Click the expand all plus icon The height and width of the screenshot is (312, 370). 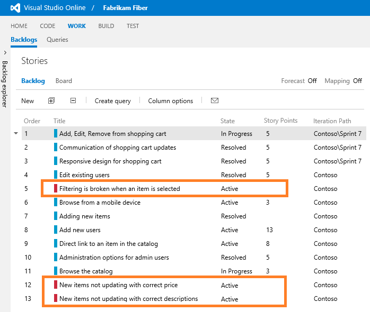click(51, 101)
